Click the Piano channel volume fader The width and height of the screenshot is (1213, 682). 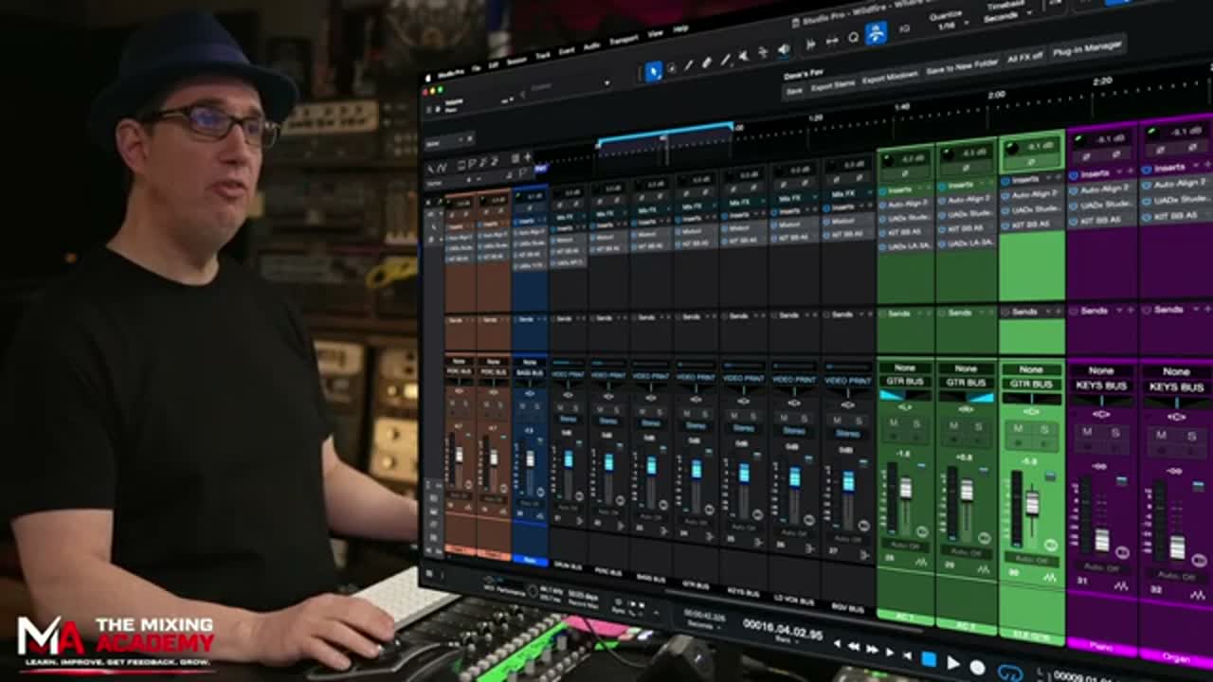pos(1102,540)
